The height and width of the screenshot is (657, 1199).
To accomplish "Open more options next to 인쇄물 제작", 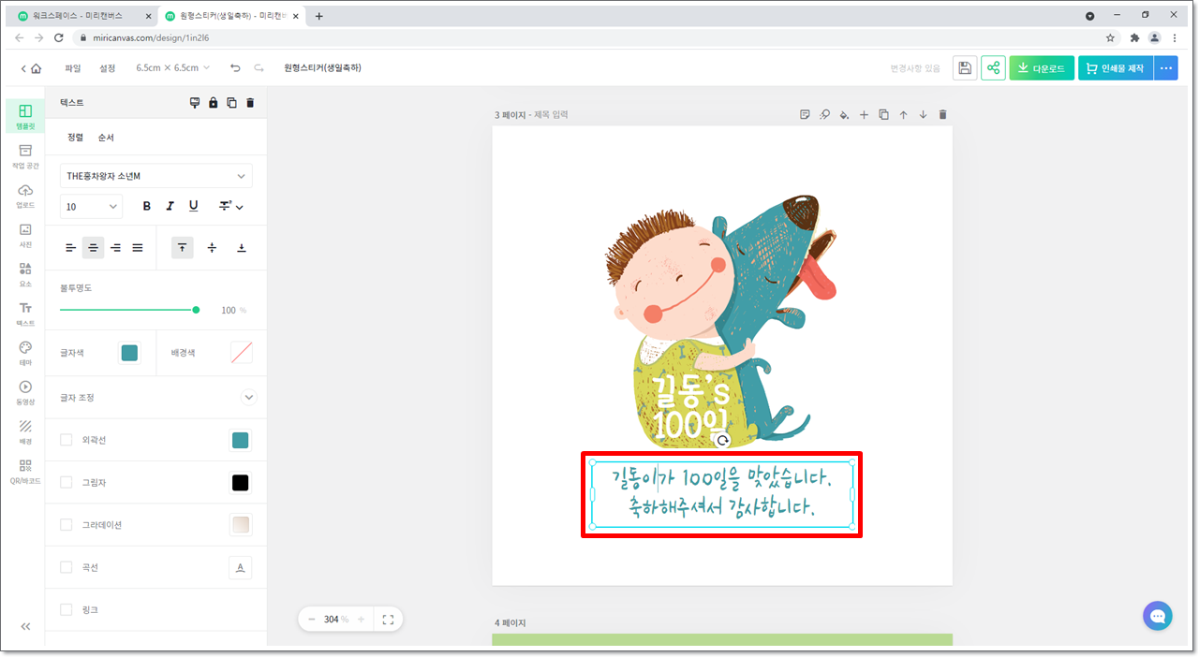I will (x=1166, y=68).
